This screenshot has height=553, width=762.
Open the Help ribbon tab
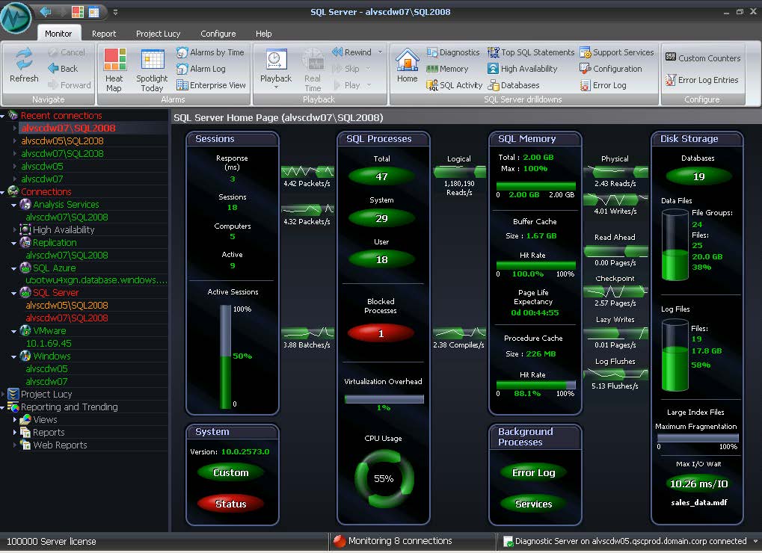263,34
